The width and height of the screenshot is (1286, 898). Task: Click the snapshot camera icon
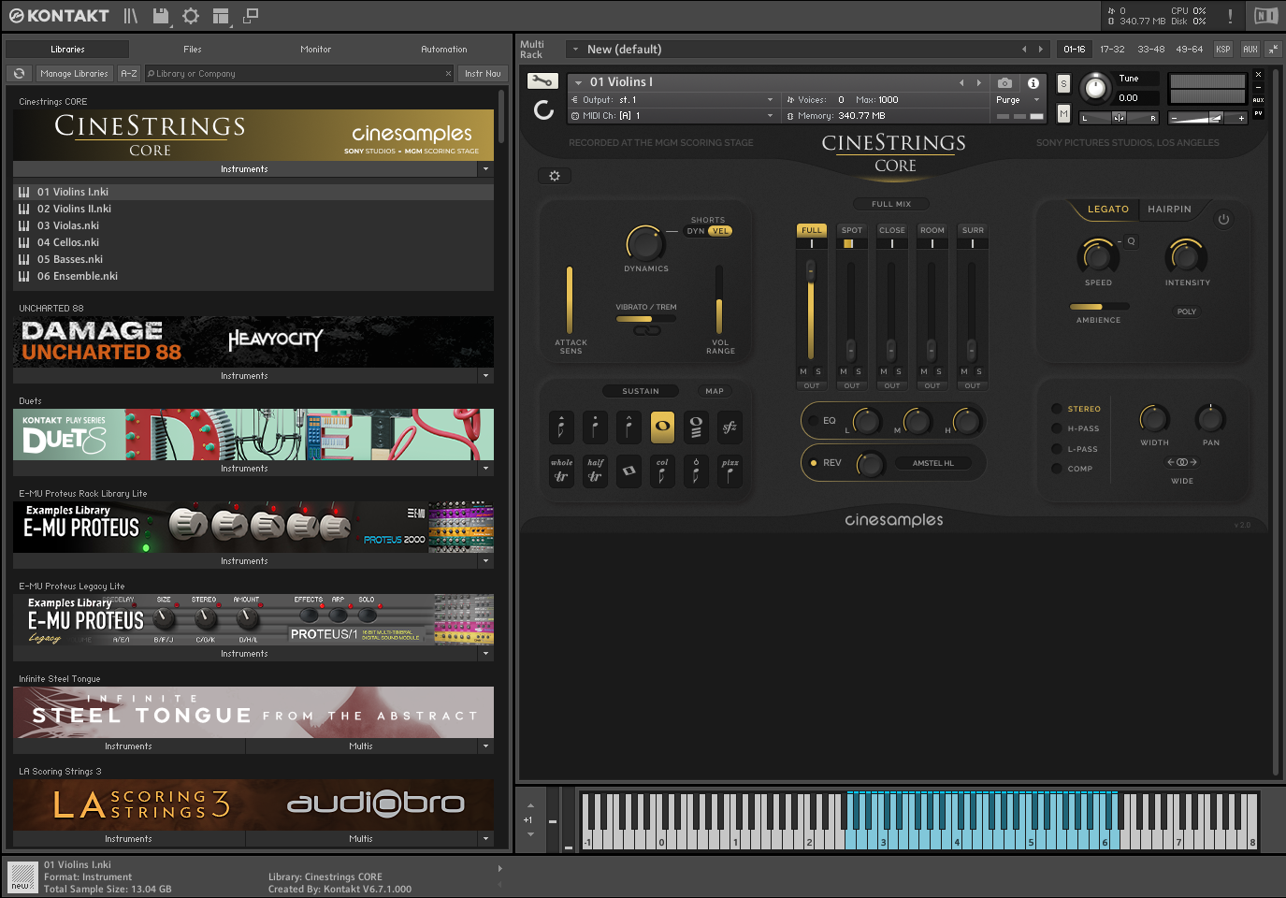[x=1004, y=82]
